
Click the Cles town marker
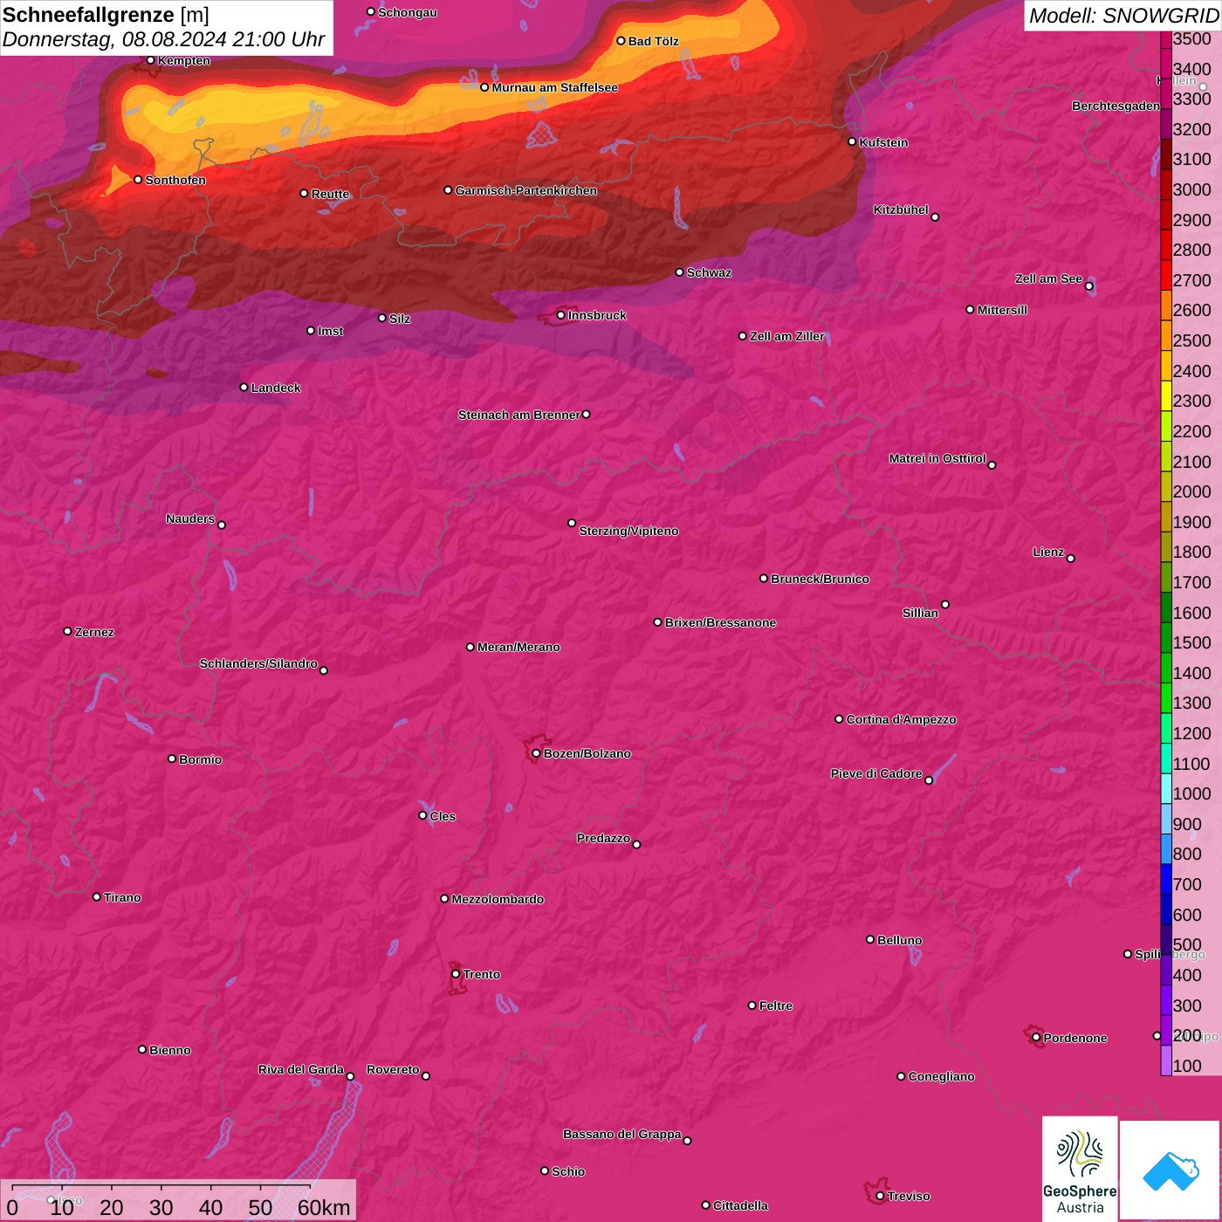tap(422, 815)
